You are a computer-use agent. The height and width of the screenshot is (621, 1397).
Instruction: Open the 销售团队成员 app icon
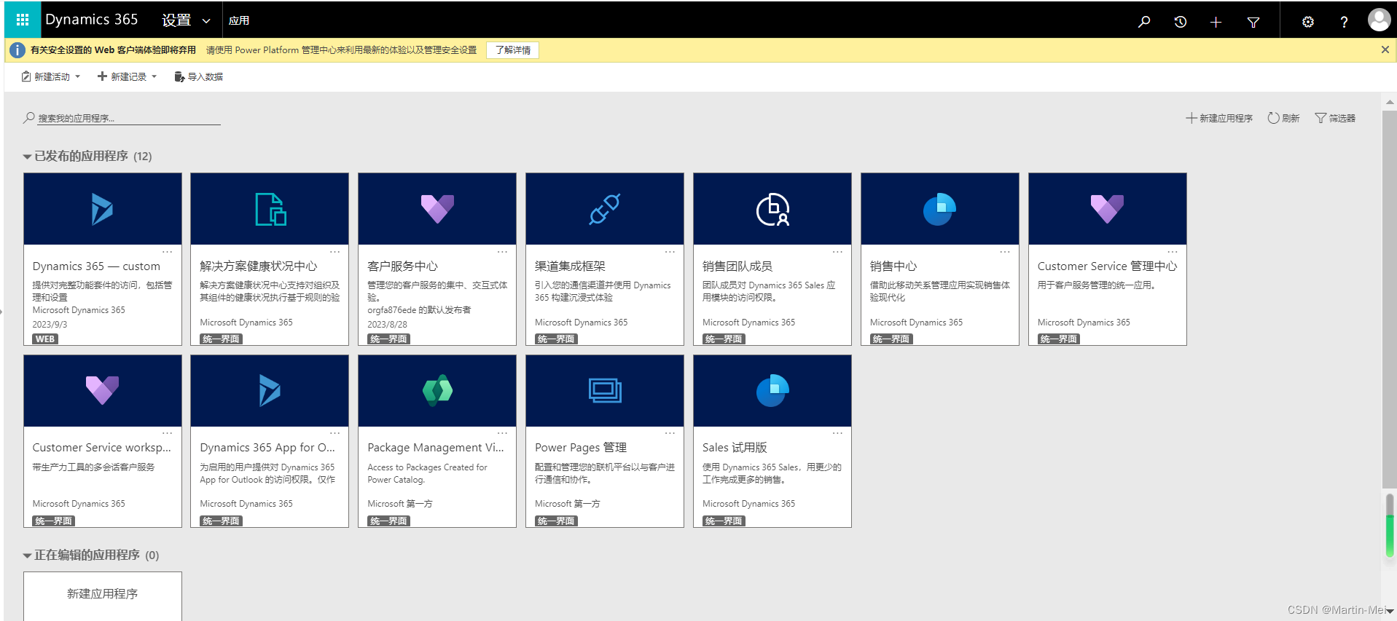(772, 209)
